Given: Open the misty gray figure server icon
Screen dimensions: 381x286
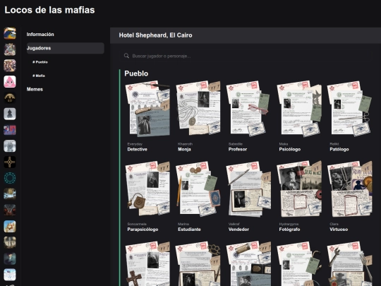Looking at the screenshot, I should click(10, 146).
